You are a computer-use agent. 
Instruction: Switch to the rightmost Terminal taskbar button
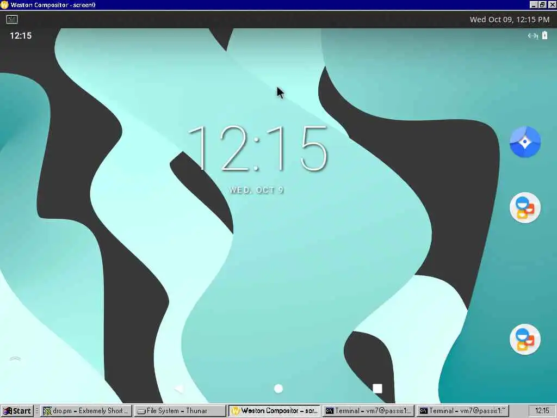[462, 411]
